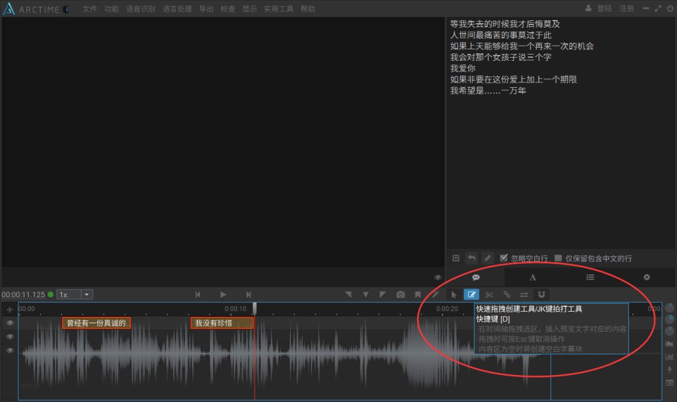This screenshot has width=677, height=402.
Task: Enable the 仅保留包含中文的行 checkbox
Action: pos(557,258)
